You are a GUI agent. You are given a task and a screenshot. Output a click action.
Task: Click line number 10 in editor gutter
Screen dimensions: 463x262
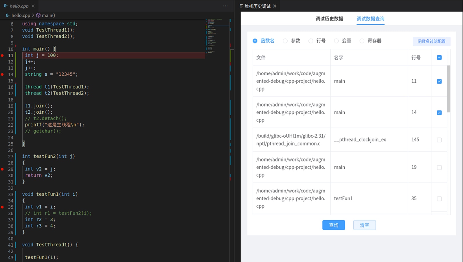point(11,49)
